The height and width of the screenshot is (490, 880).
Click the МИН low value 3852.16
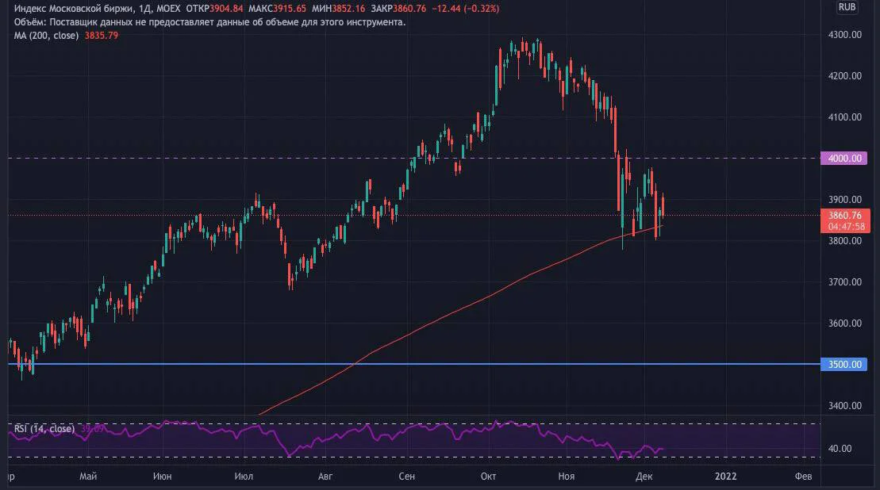[x=348, y=9]
